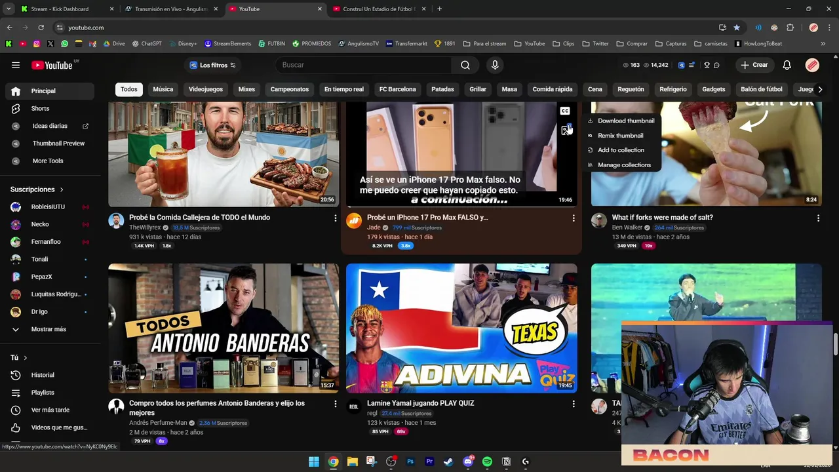Image resolution: width=839 pixels, height=472 pixels.
Task: Click inside the Buscar search field
Action: (363, 65)
